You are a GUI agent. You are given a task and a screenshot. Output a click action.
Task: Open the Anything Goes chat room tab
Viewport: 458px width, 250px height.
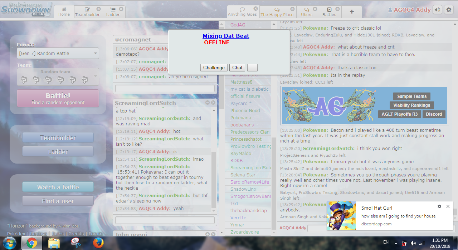[242, 11]
